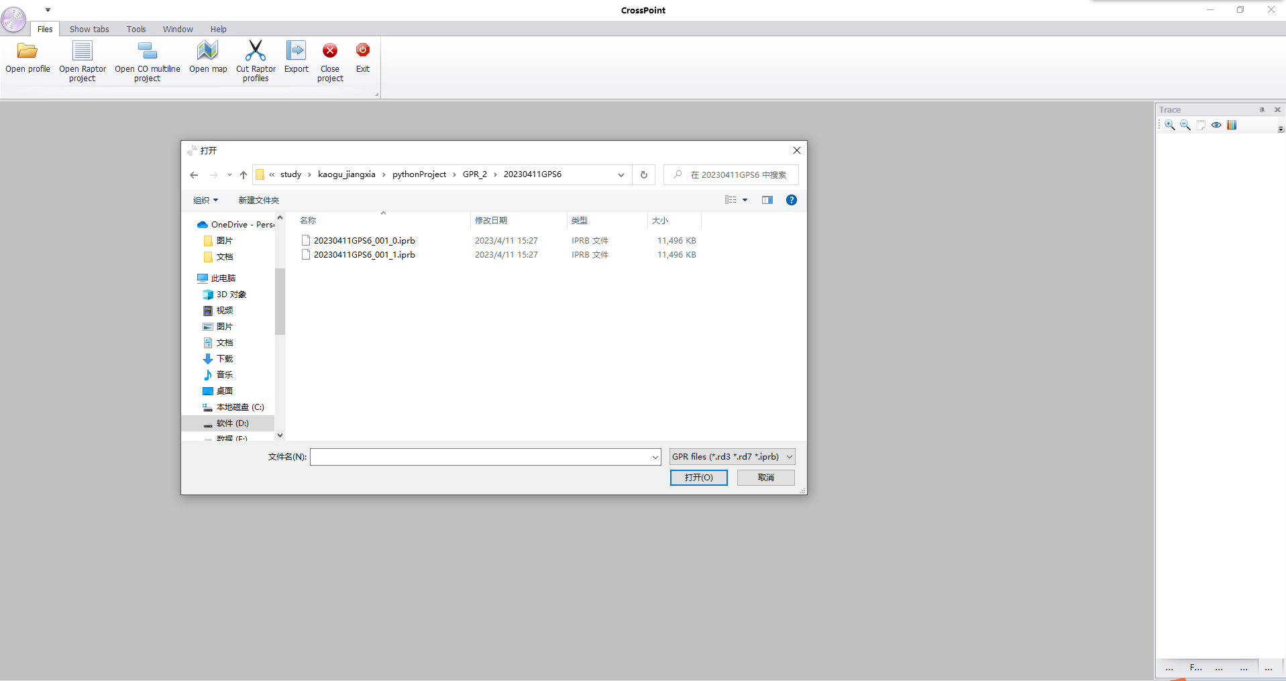The image size is (1286, 681).
Task: Toggle the eye visibility icon in Trace panel
Action: coord(1216,125)
